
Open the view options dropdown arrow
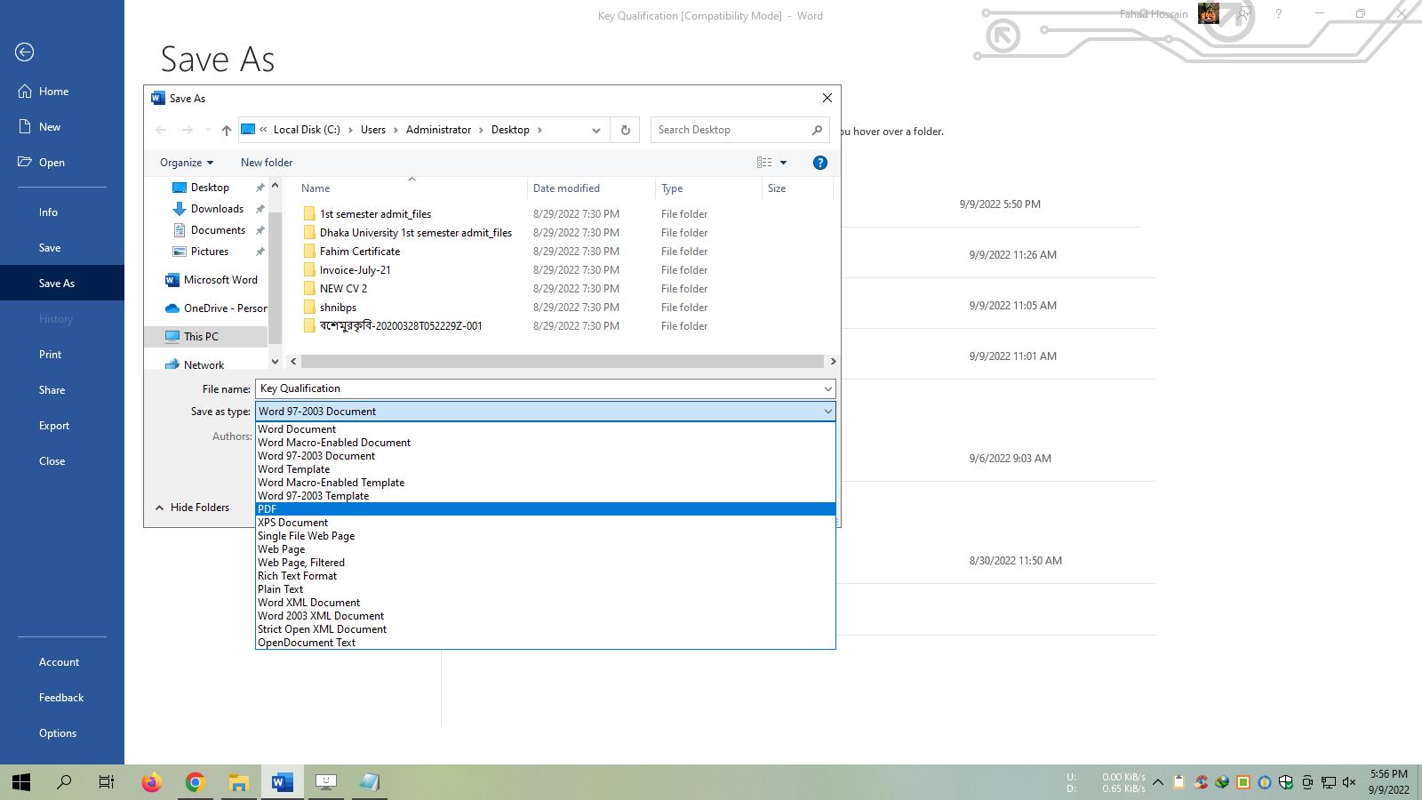click(783, 163)
